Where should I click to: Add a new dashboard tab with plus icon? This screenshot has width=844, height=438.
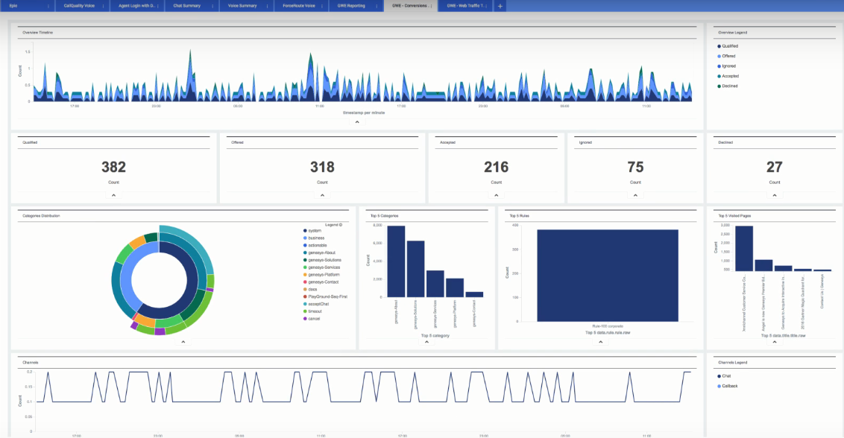coord(500,6)
